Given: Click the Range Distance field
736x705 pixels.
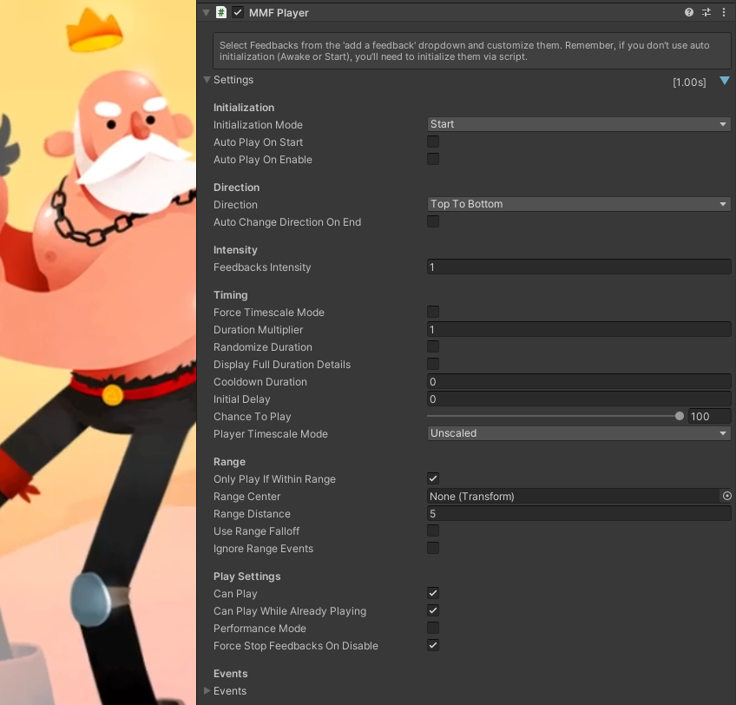Looking at the screenshot, I should [578, 513].
